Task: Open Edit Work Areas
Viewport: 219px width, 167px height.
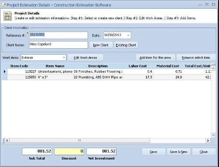Action: coord(85,57)
